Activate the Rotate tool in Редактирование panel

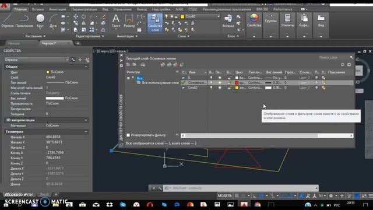pos(83,16)
